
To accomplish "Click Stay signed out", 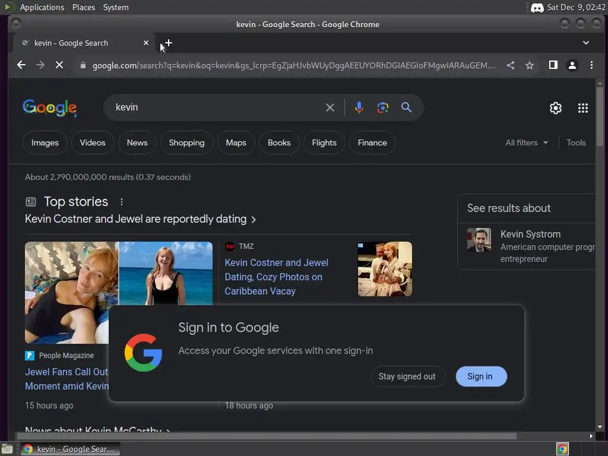I will point(407,376).
